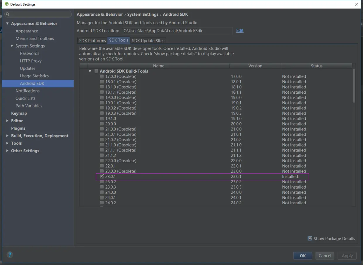Click the Edit link for SDK location
Viewport: 363px width, 265px height.
(240, 30)
